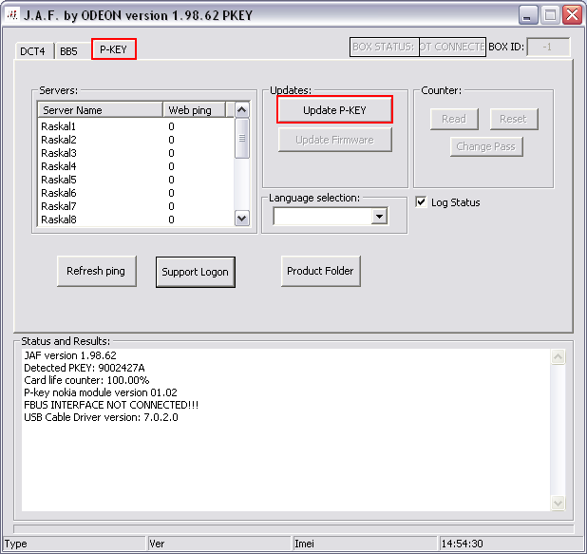The height and width of the screenshot is (554, 587).
Task: Click the Update P-KEY button
Action: [x=334, y=109]
